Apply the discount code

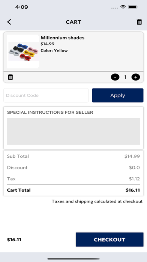pyautogui.click(x=118, y=95)
